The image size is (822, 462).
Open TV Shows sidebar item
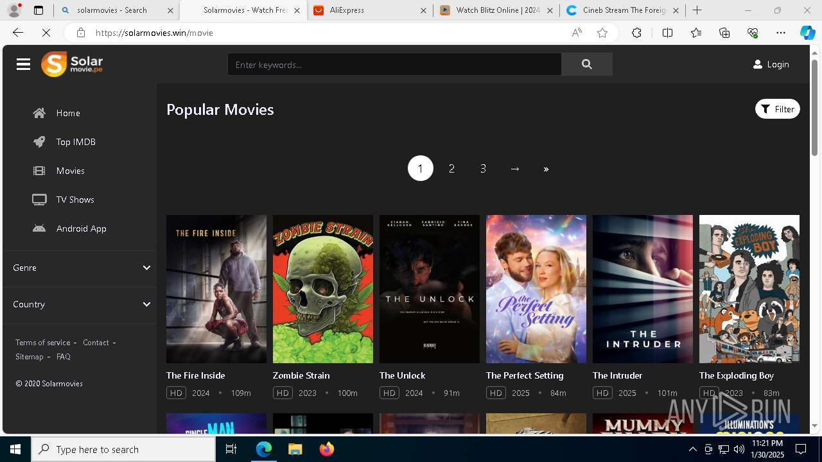[63, 200]
